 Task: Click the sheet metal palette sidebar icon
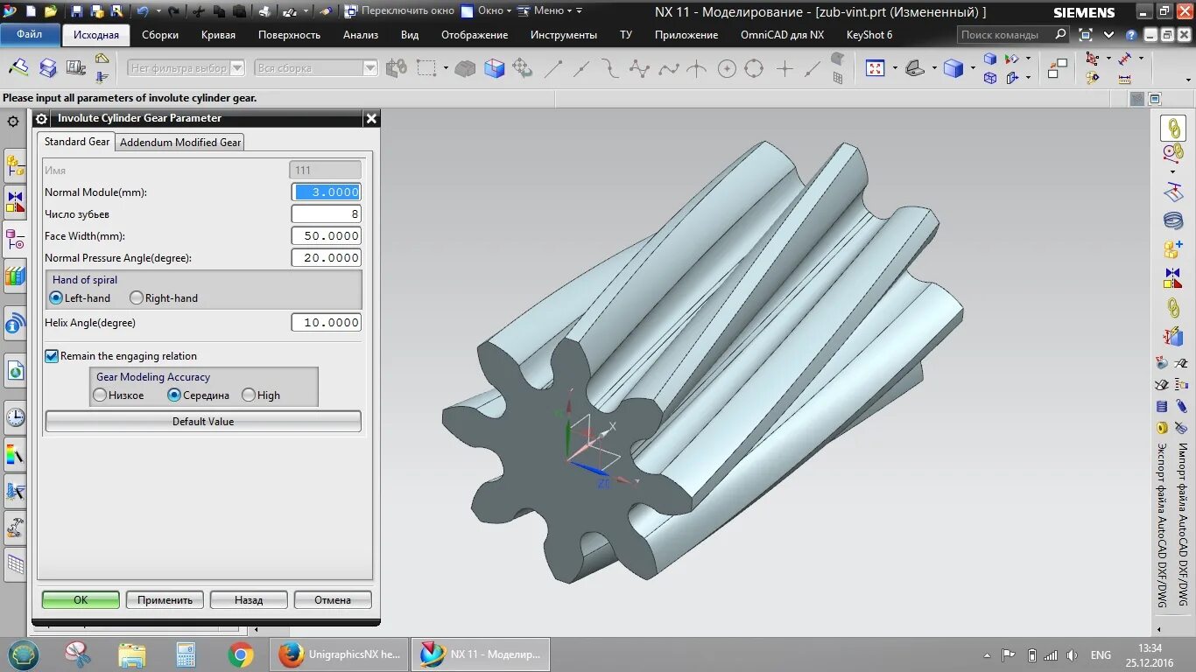(15, 564)
